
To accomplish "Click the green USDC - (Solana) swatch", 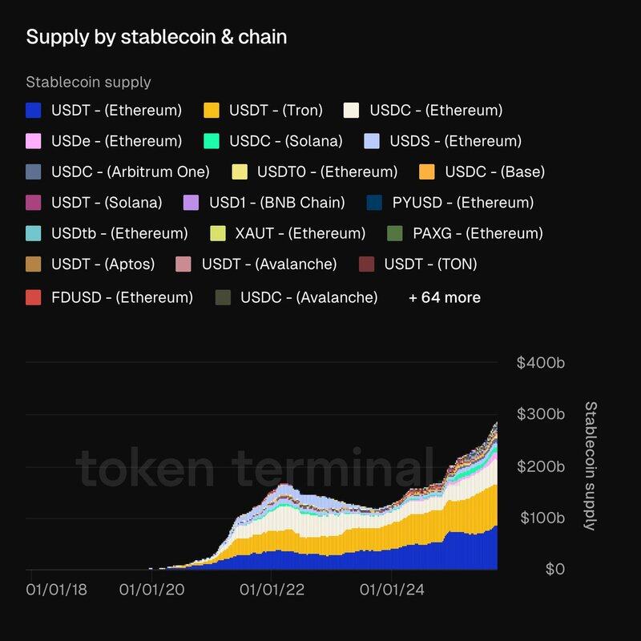I will 212,141.
